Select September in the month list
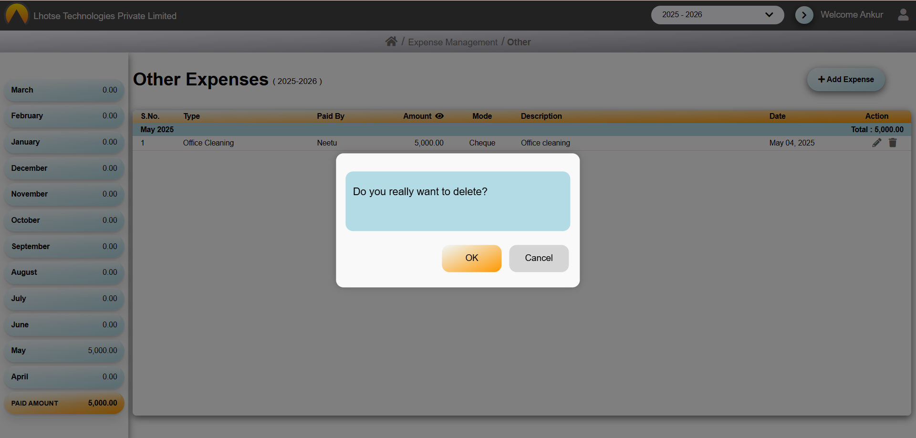This screenshot has width=916, height=438. pyautogui.click(x=64, y=246)
